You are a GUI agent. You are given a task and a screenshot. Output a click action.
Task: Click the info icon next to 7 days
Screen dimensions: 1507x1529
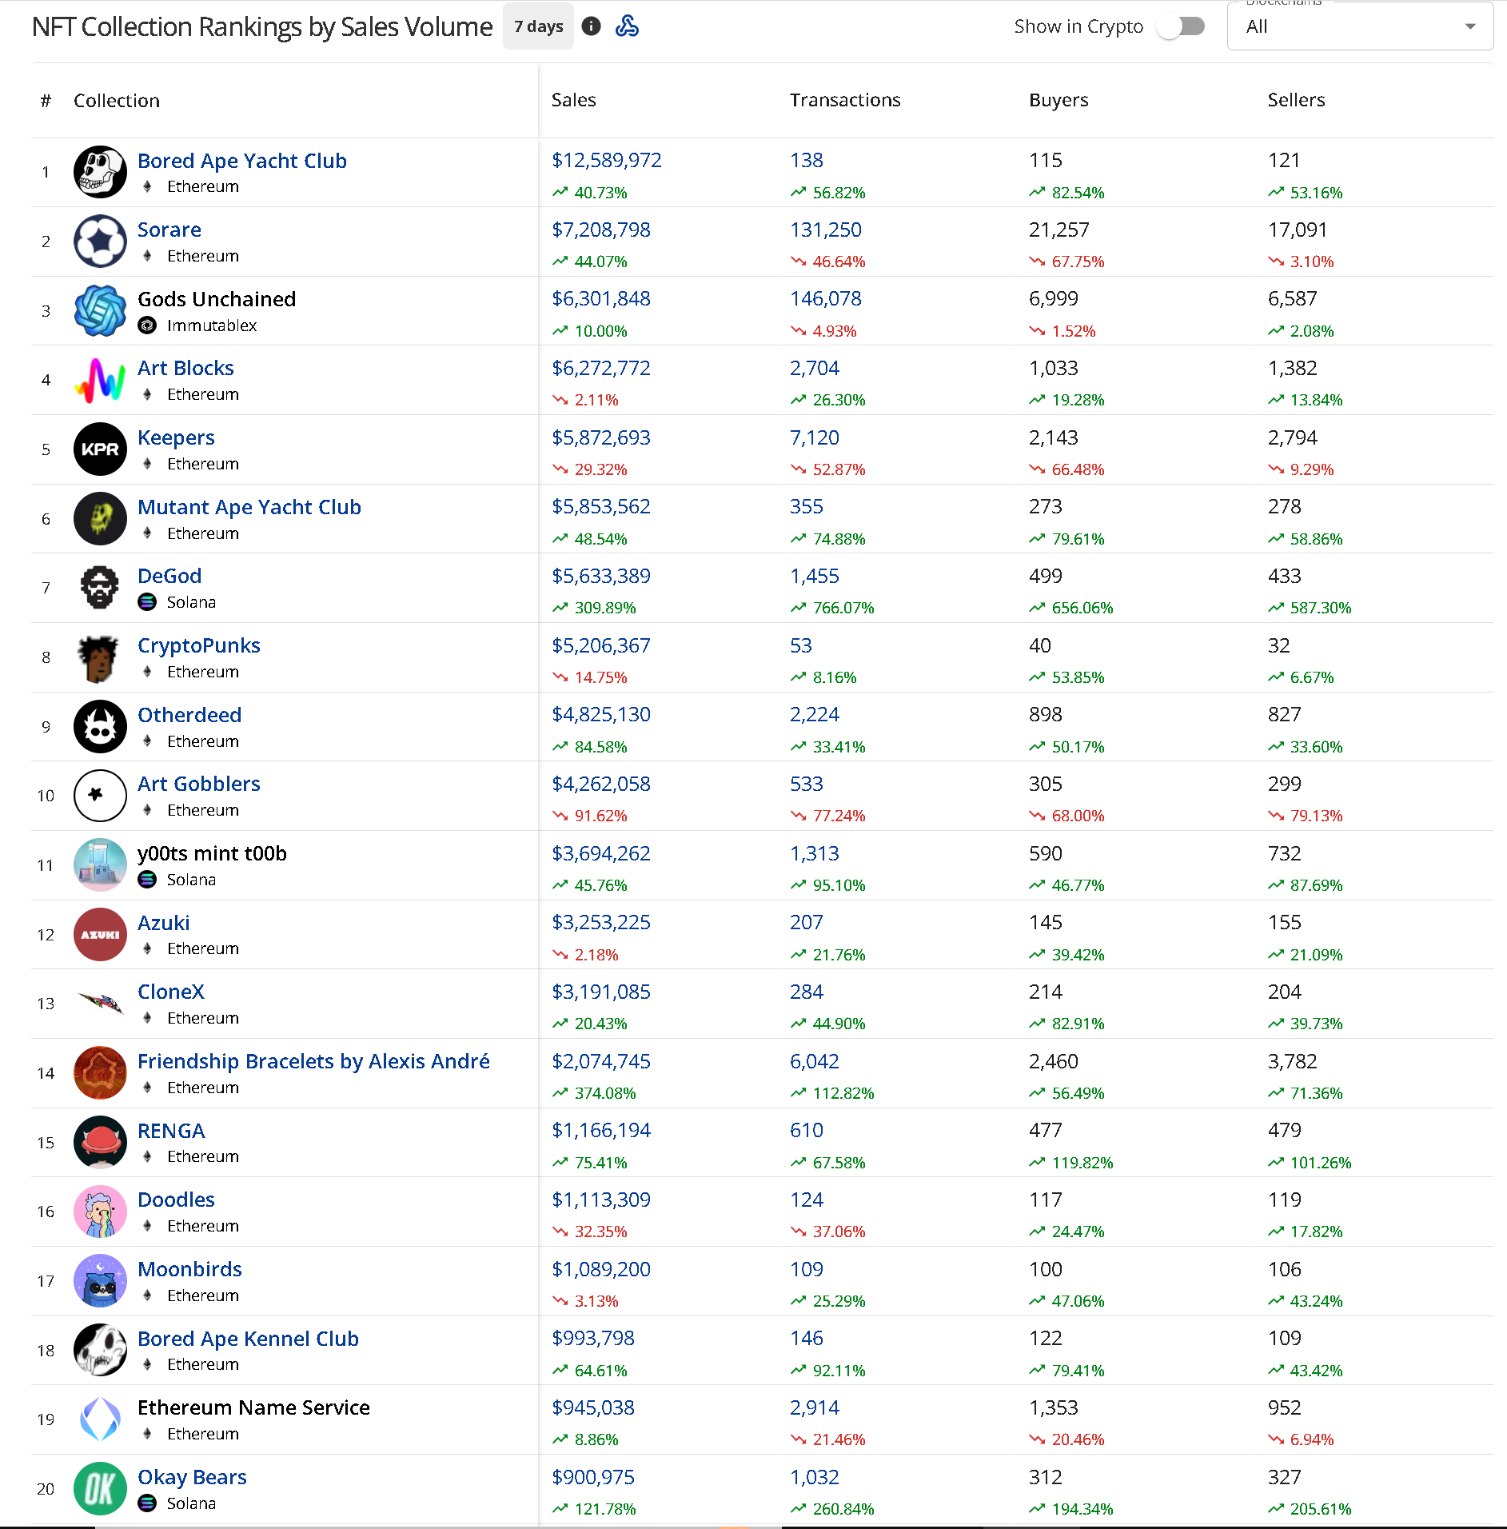coord(591,26)
